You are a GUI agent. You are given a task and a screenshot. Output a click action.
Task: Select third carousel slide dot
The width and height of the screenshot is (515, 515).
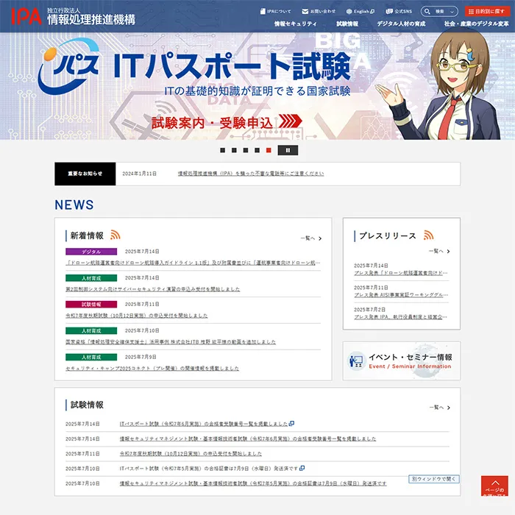(246, 150)
